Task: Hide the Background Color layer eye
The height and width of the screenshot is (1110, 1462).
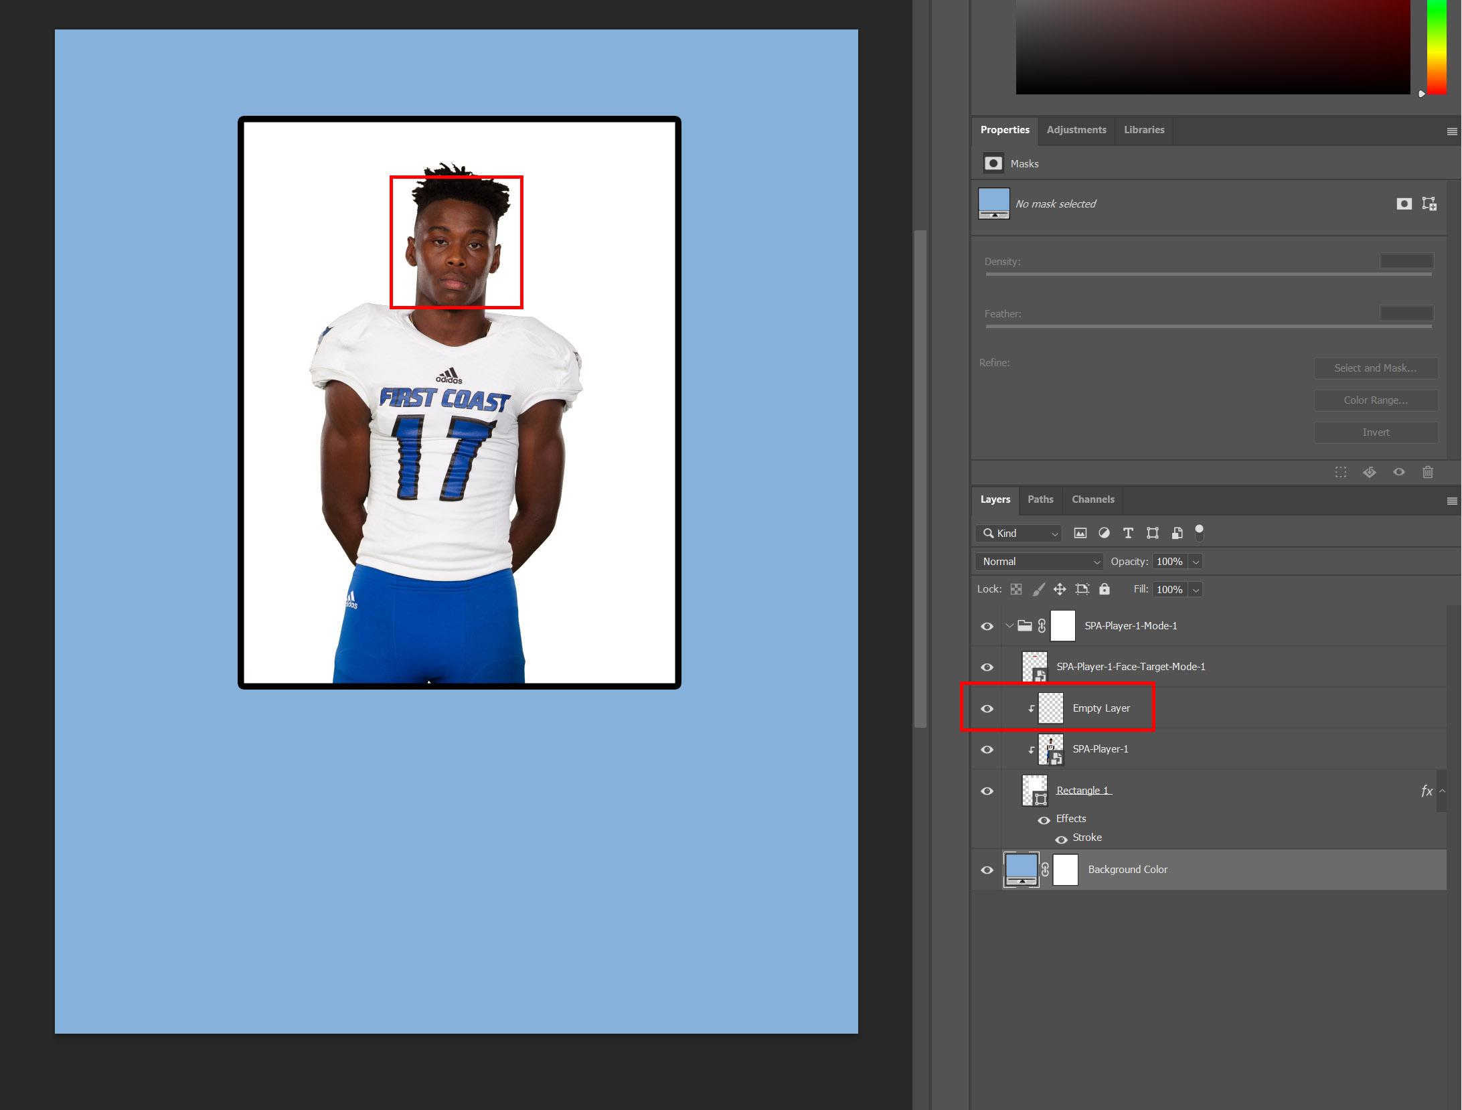Action: pos(987,870)
